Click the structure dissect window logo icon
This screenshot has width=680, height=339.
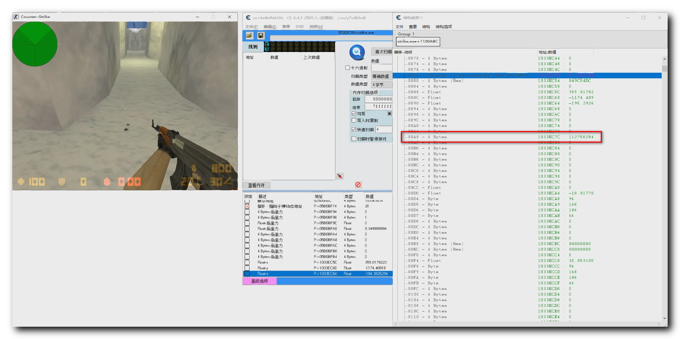[398, 18]
